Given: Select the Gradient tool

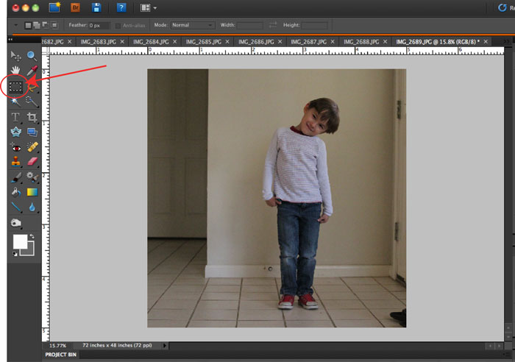Looking at the screenshot, I should (x=32, y=192).
